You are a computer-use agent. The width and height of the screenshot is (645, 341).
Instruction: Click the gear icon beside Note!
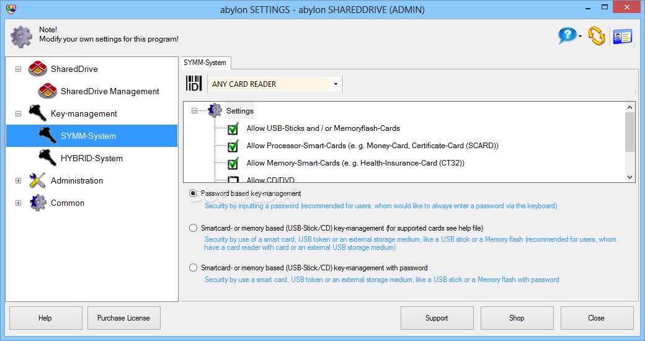pyautogui.click(x=21, y=37)
